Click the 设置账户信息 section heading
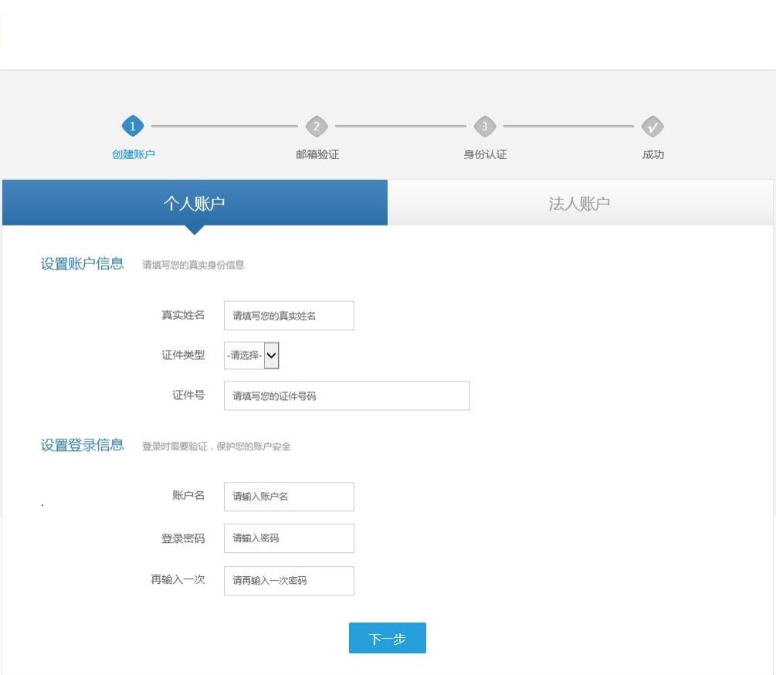 tap(82, 264)
